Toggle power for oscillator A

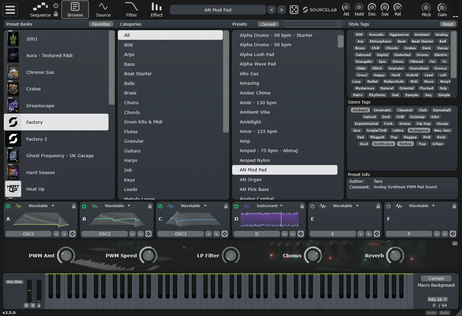tap(8, 206)
